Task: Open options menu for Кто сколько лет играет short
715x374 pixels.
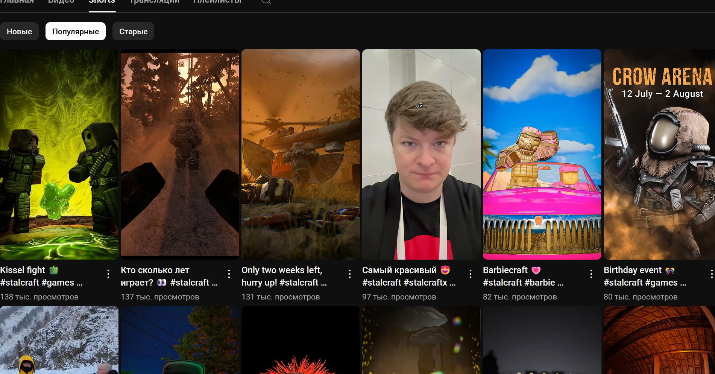Action: (229, 274)
